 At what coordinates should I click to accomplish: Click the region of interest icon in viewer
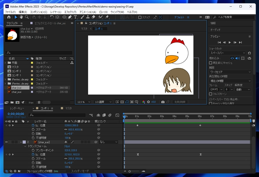[132, 102]
